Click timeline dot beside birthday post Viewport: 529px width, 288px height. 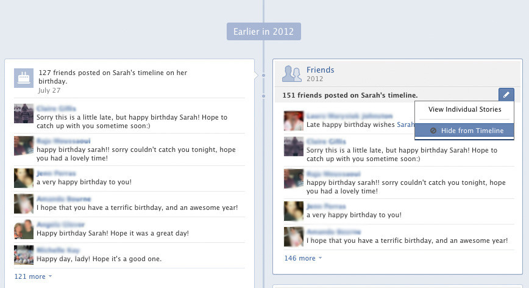263,75
